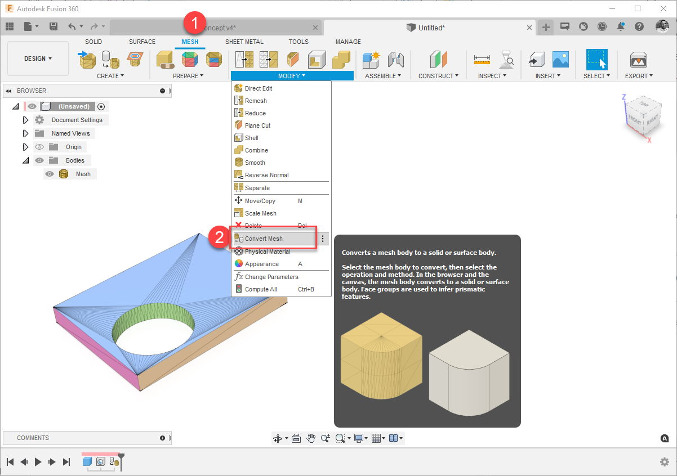Screen dimensions: 677x476
Task: Open the Measure tool in the Inspect panel
Action: pos(482,59)
